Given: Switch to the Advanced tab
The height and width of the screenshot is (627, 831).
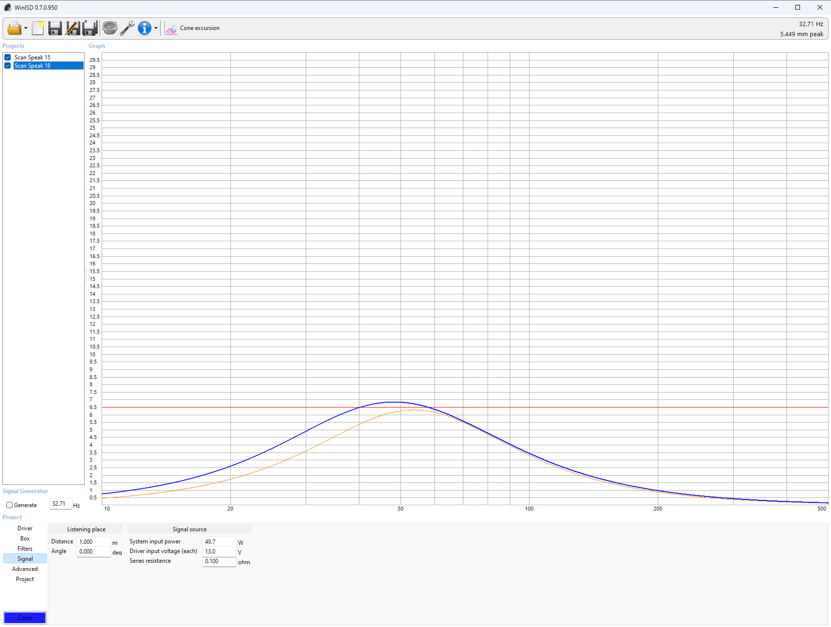Looking at the screenshot, I should coord(25,569).
